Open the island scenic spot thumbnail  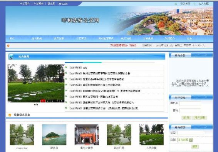[54, 135]
